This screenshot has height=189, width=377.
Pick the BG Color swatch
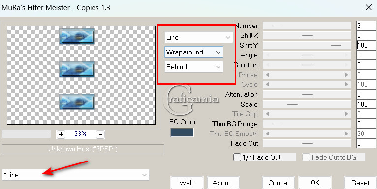(182, 133)
